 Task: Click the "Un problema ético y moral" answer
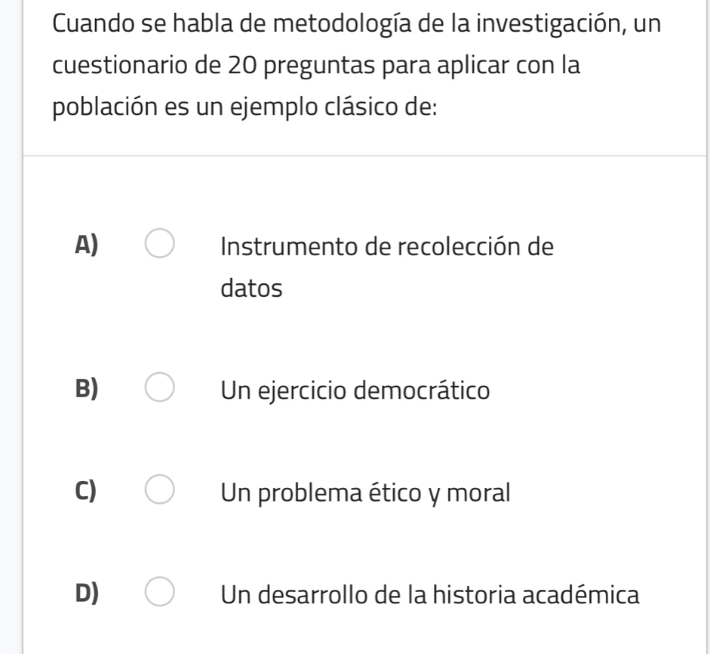(x=366, y=493)
